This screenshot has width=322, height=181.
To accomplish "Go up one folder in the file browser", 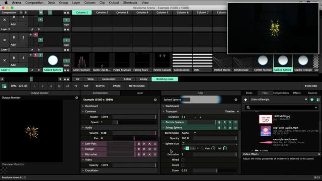I will coord(246,100).
